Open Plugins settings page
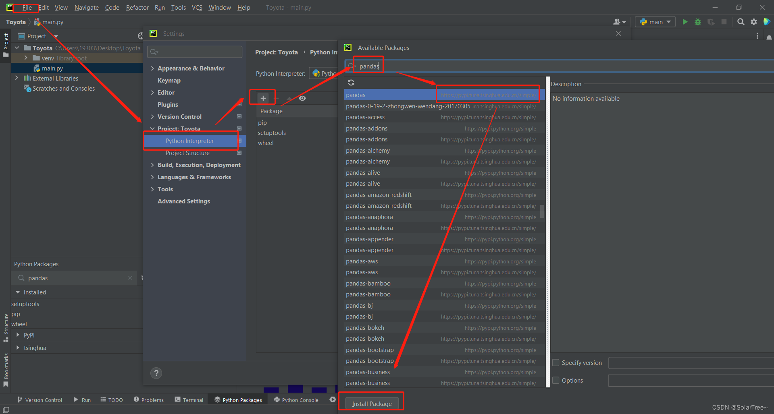Image resolution: width=774 pixels, height=414 pixels. tap(168, 105)
